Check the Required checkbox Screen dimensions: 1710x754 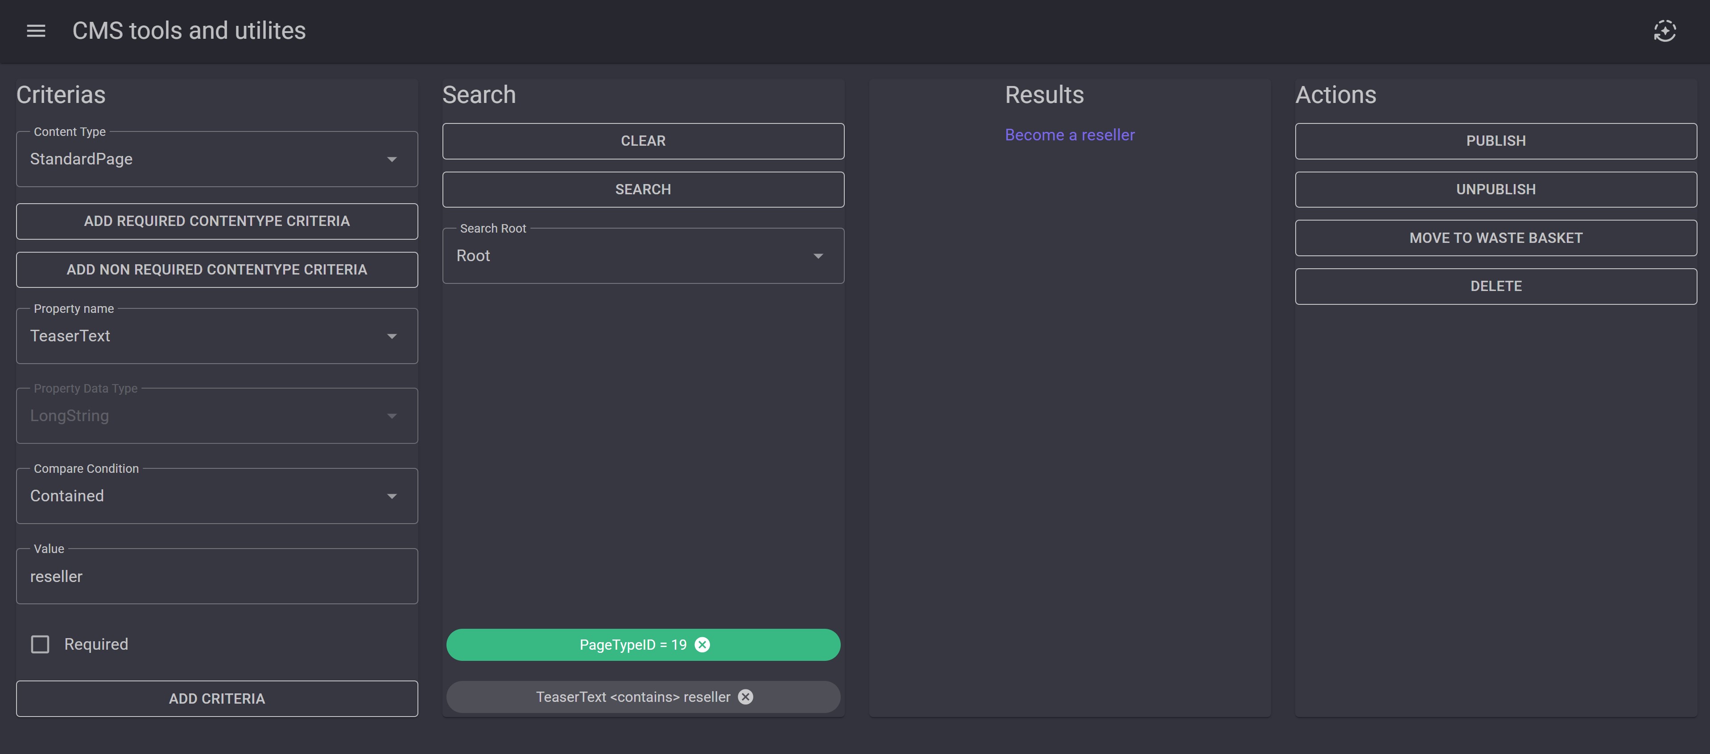(41, 644)
